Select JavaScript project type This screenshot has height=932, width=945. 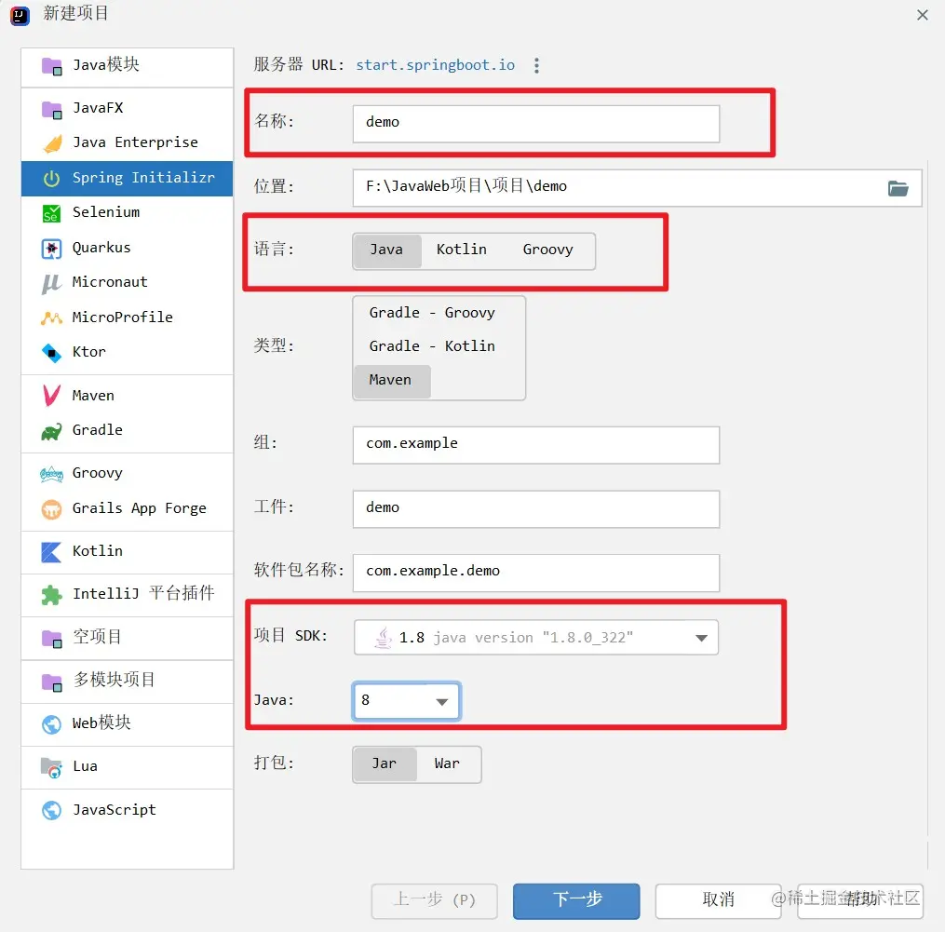coord(128,810)
